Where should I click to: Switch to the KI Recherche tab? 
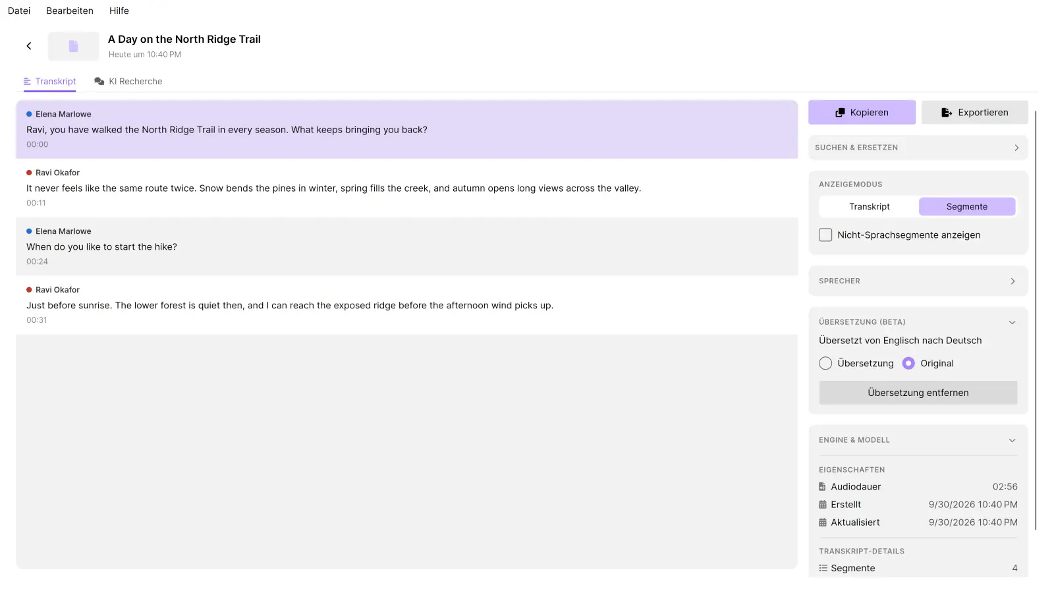(128, 82)
